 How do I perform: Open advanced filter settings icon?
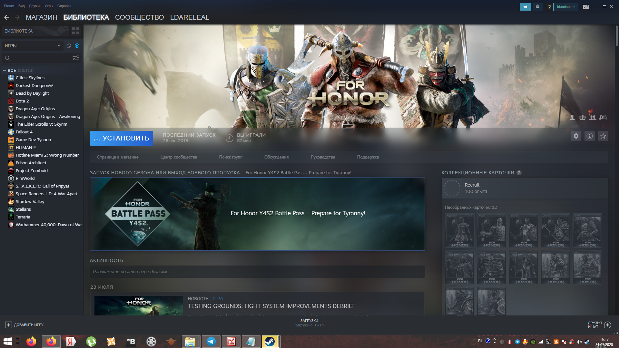point(76,58)
